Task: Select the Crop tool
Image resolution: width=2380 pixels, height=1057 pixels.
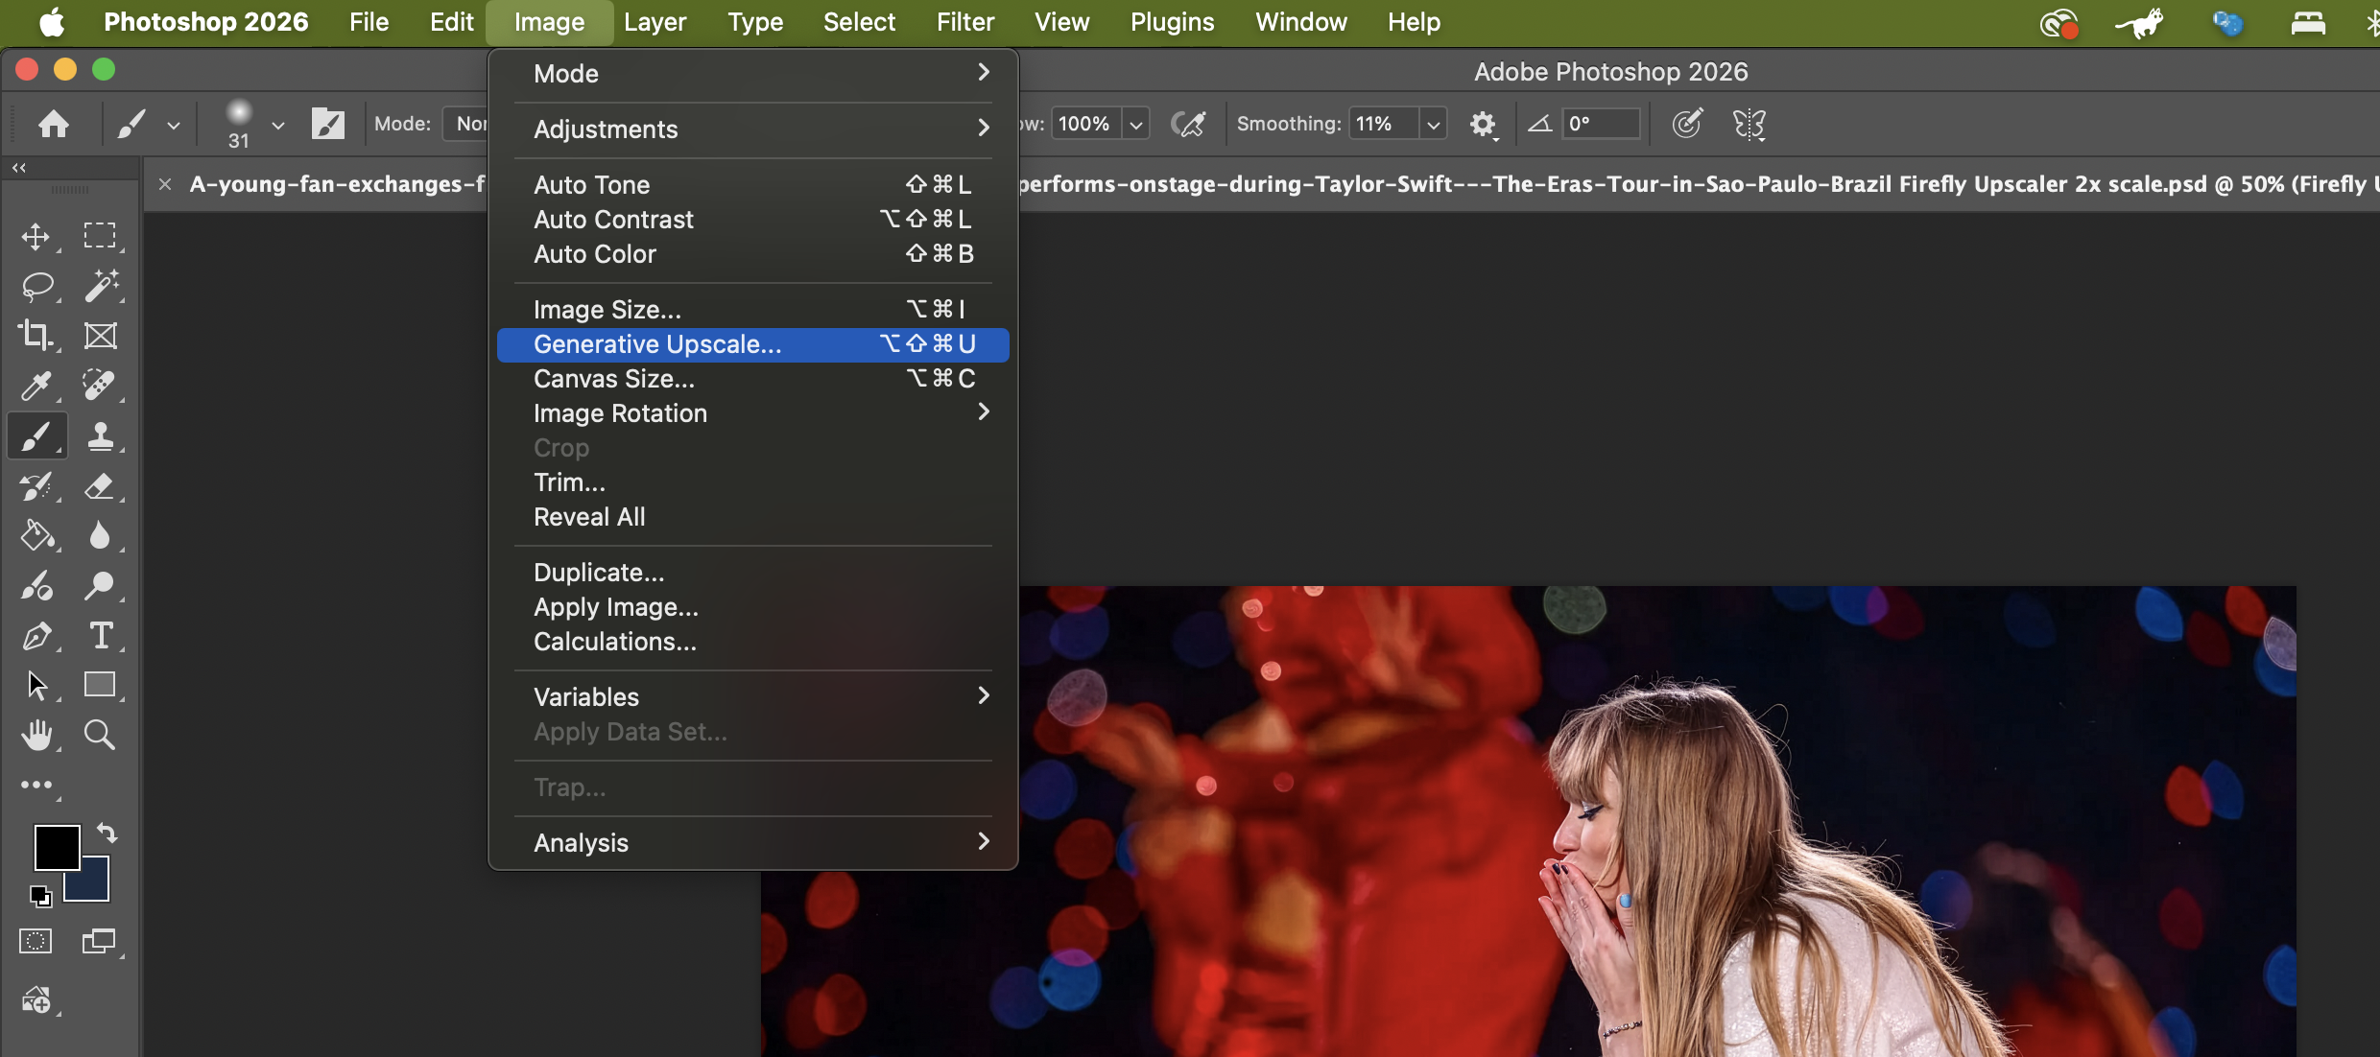Action: click(x=36, y=336)
